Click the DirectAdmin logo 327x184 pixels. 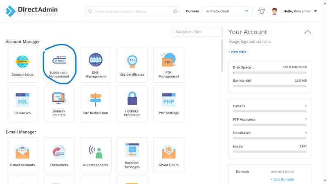pyautogui.click(x=31, y=11)
